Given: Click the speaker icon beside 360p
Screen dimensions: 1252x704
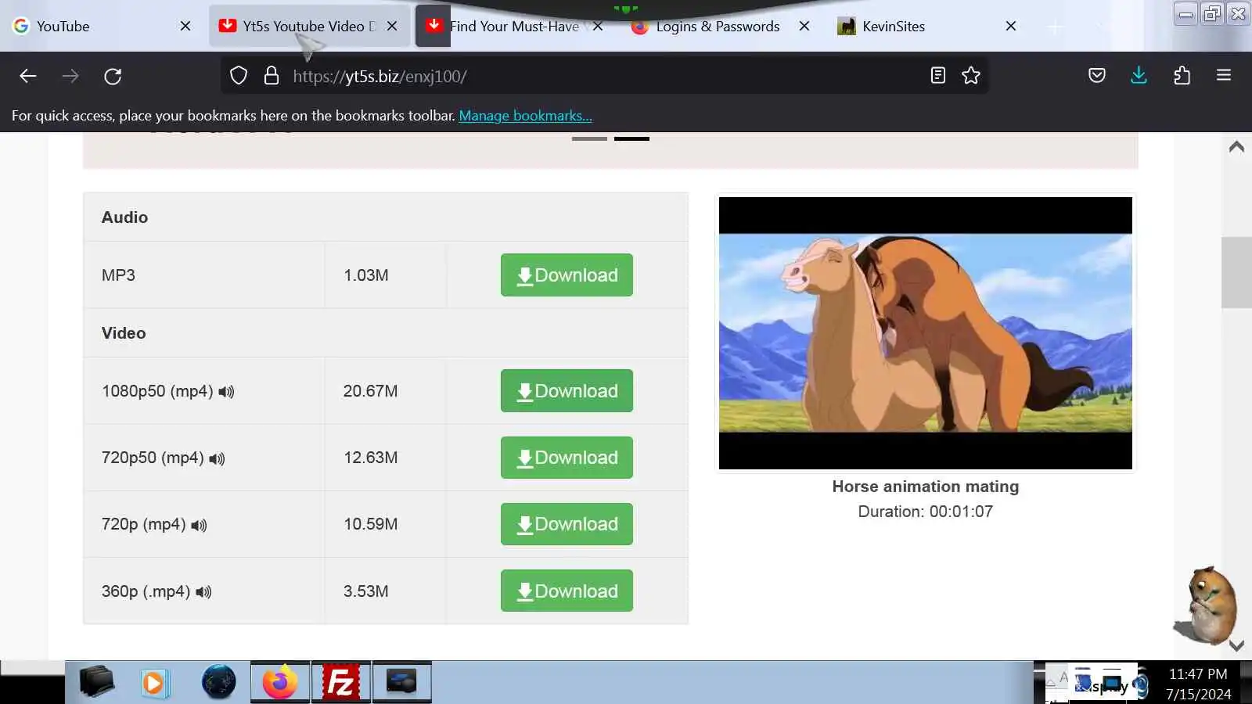Looking at the screenshot, I should pos(203,592).
